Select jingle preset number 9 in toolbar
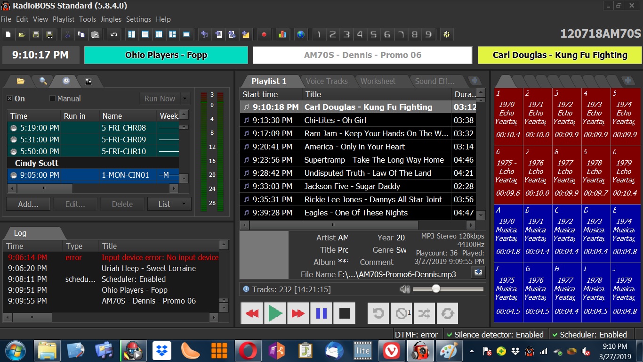643x362 pixels. click(428, 34)
